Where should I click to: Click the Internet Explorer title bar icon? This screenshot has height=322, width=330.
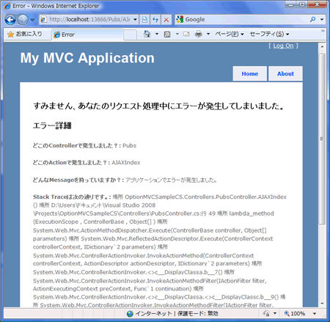(7, 6)
